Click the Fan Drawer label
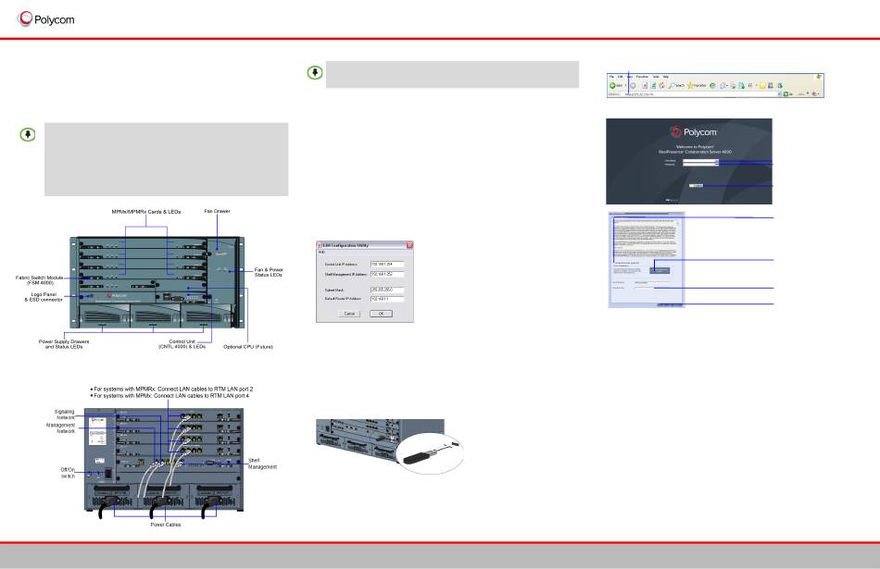 [x=217, y=211]
